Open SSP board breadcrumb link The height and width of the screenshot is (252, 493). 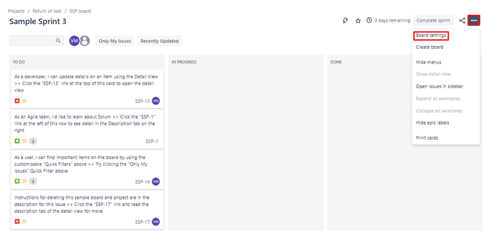(x=80, y=11)
